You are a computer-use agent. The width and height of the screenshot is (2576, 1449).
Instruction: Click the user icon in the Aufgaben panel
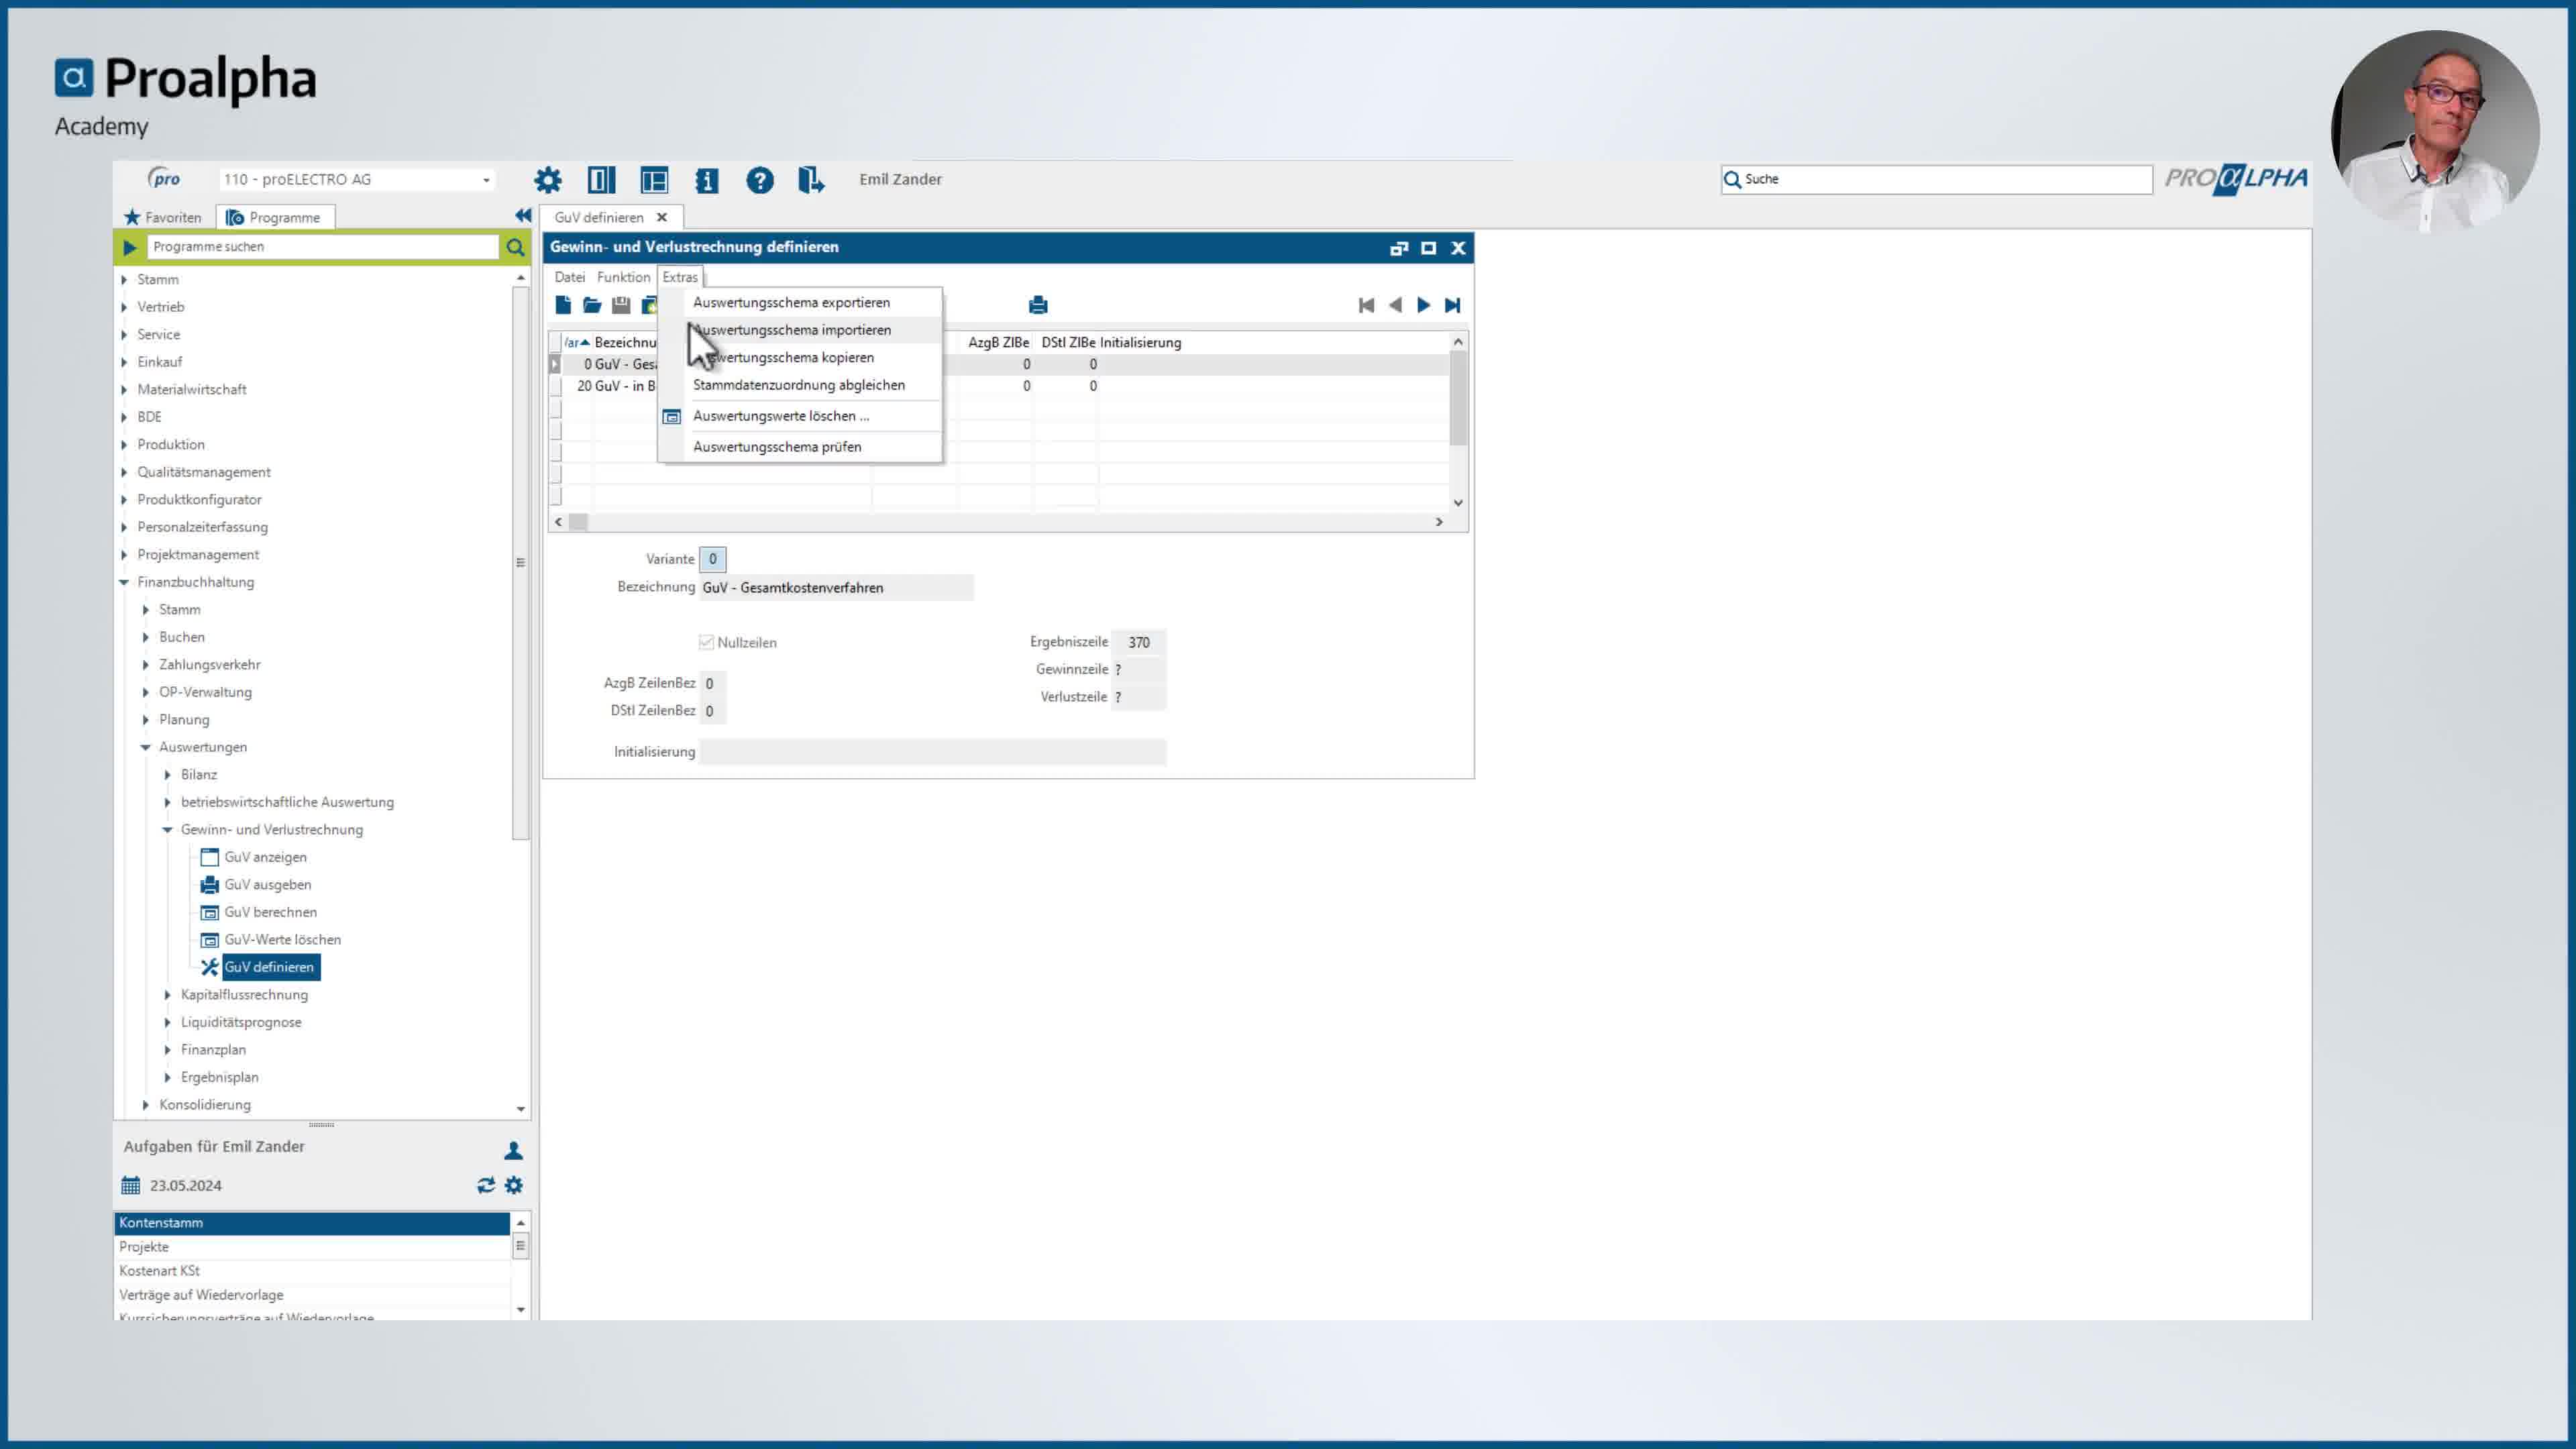click(x=513, y=1150)
